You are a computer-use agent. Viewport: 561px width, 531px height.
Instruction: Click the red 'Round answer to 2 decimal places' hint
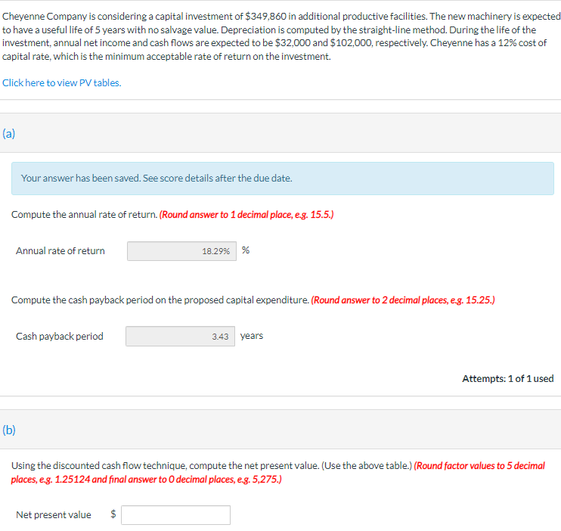point(403,300)
